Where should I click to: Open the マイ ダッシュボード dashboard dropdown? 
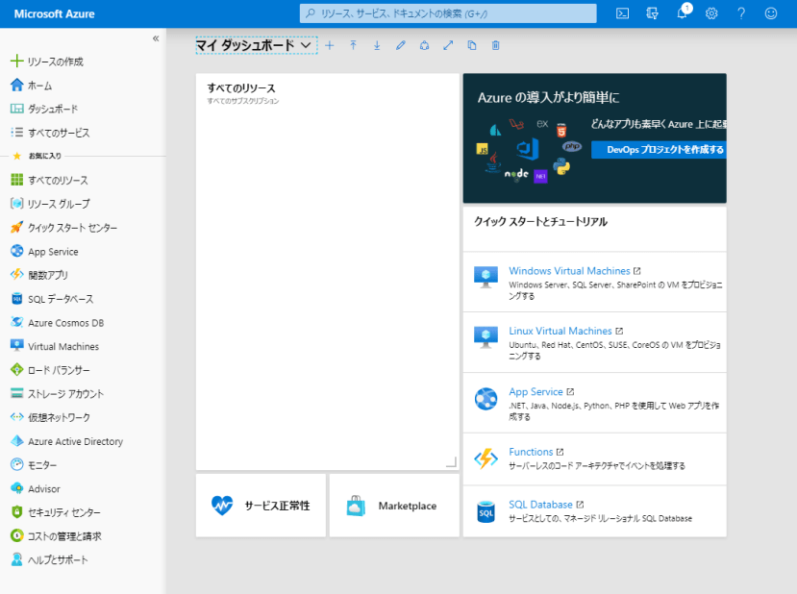(x=256, y=45)
